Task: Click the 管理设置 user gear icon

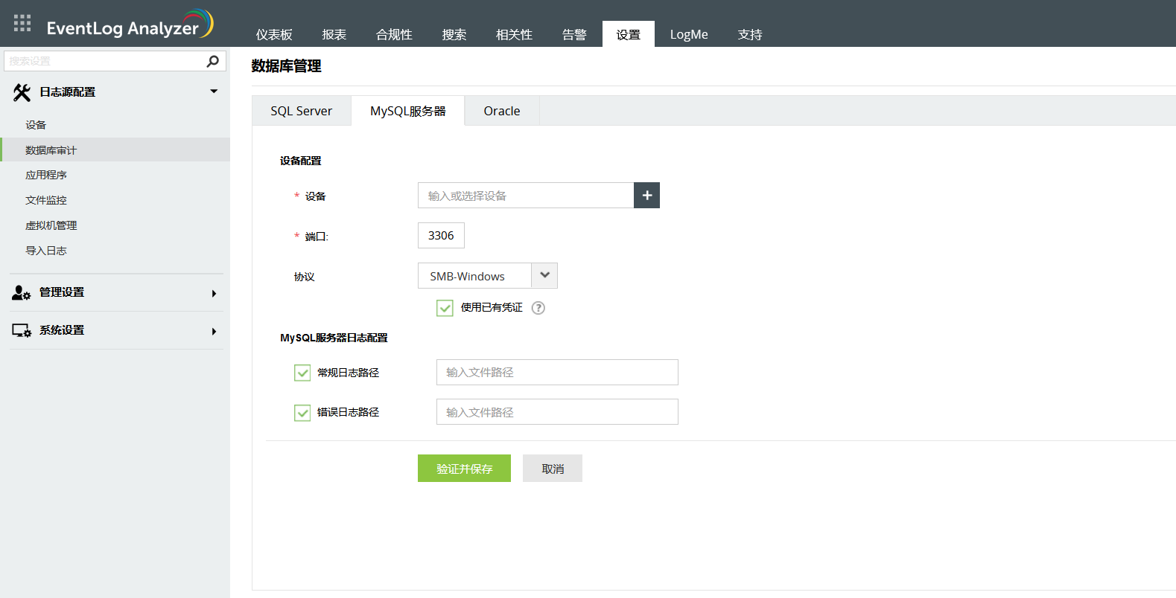Action: tap(21, 293)
